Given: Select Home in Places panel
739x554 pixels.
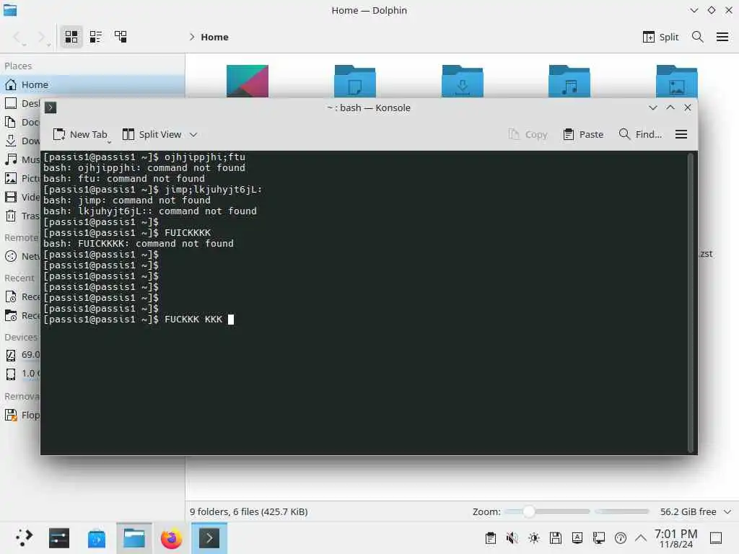Looking at the screenshot, I should pos(92,84).
